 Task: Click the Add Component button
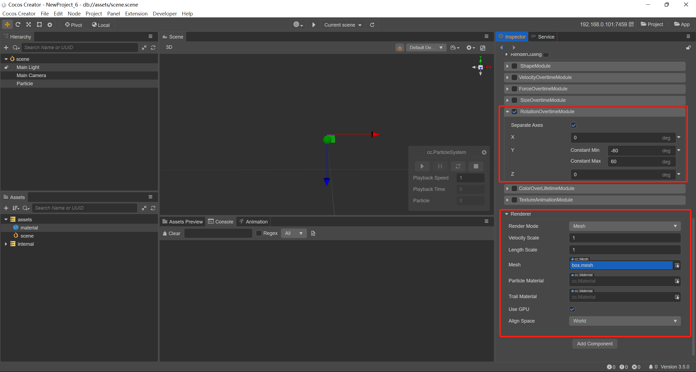click(x=595, y=344)
